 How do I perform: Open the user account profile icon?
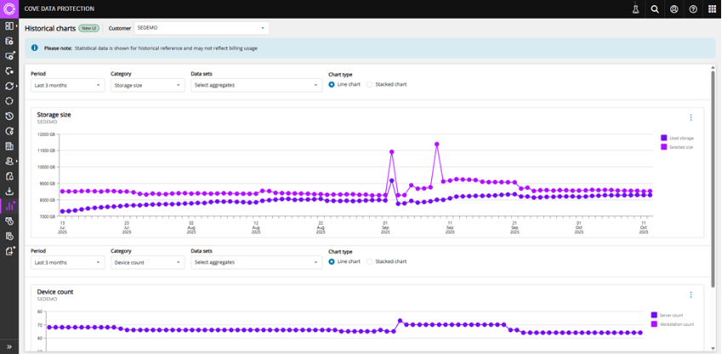[674, 9]
